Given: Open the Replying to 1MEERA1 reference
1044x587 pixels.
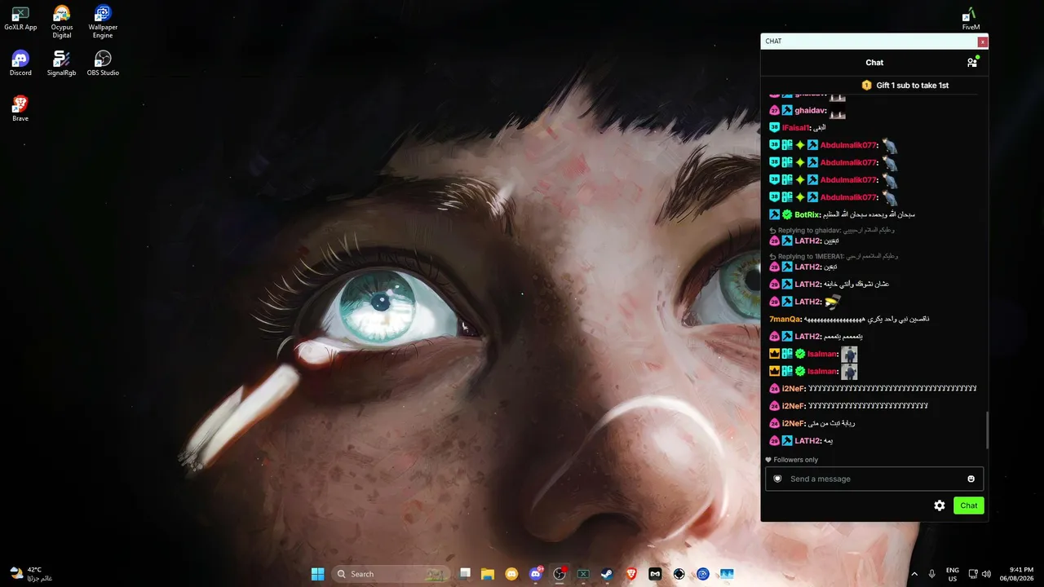Looking at the screenshot, I should [x=834, y=256].
